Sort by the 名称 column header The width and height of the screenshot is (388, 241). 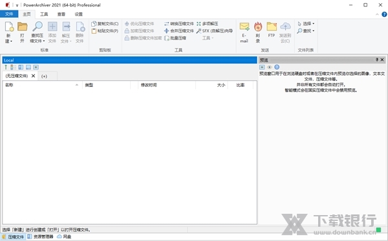(42, 85)
